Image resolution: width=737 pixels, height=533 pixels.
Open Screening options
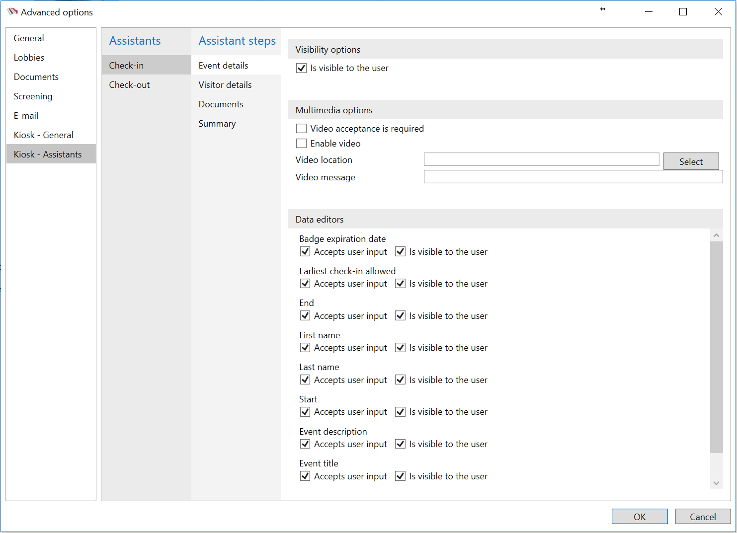coord(51,96)
